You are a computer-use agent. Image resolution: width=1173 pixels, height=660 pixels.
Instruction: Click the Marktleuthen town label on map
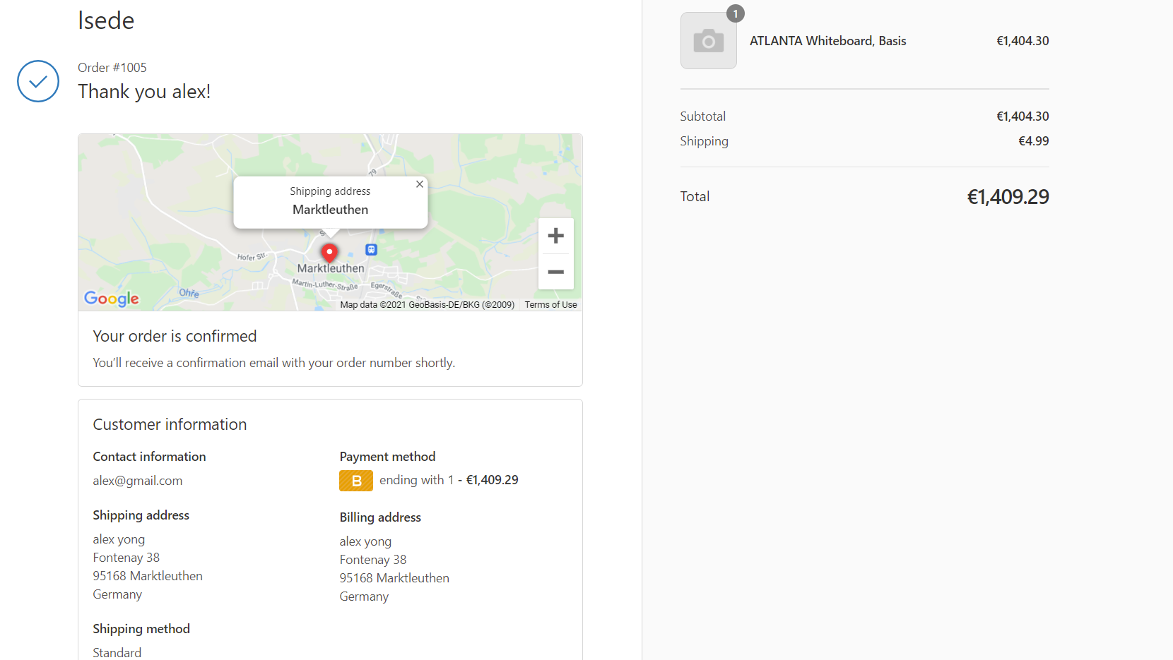[331, 268]
